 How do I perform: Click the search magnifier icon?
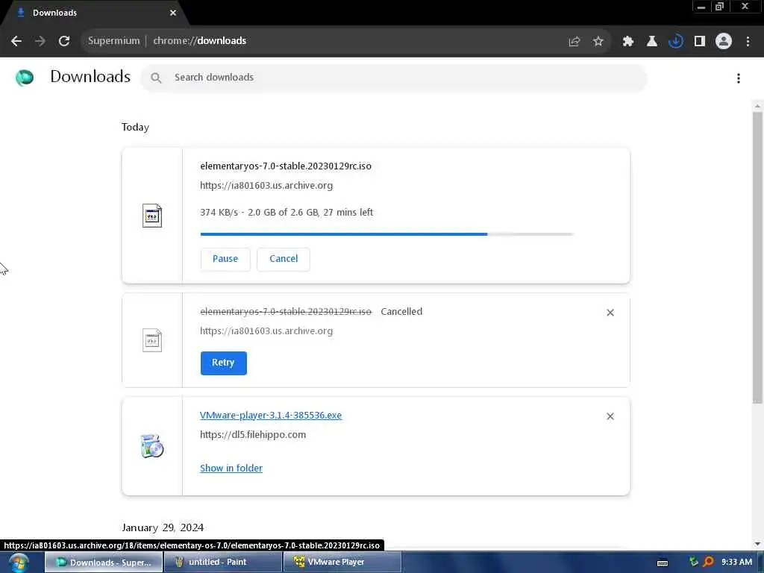pos(156,78)
